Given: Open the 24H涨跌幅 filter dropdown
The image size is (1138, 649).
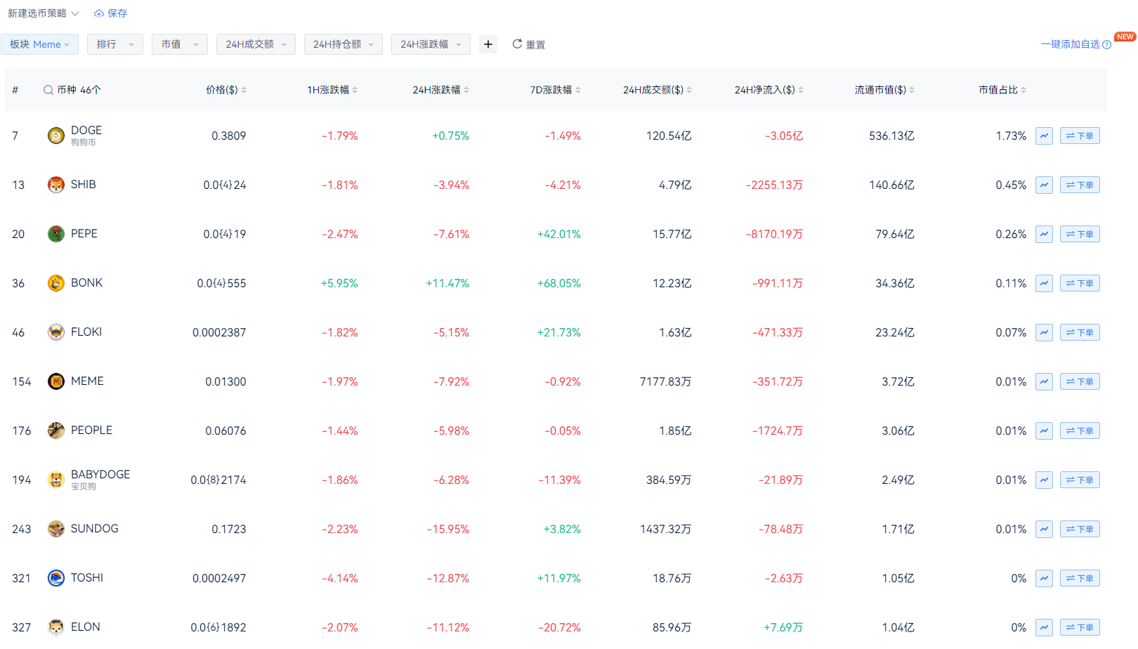Looking at the screenshot, I should 431,44.
